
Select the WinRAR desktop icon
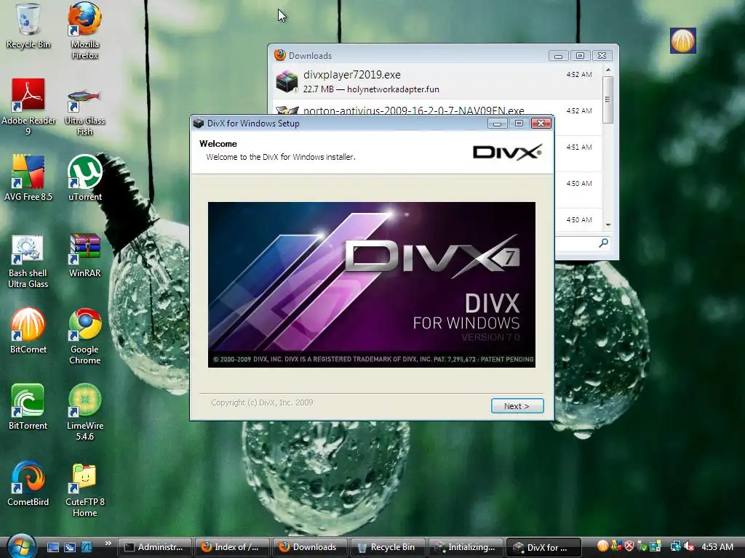click(x=84, y=255)
